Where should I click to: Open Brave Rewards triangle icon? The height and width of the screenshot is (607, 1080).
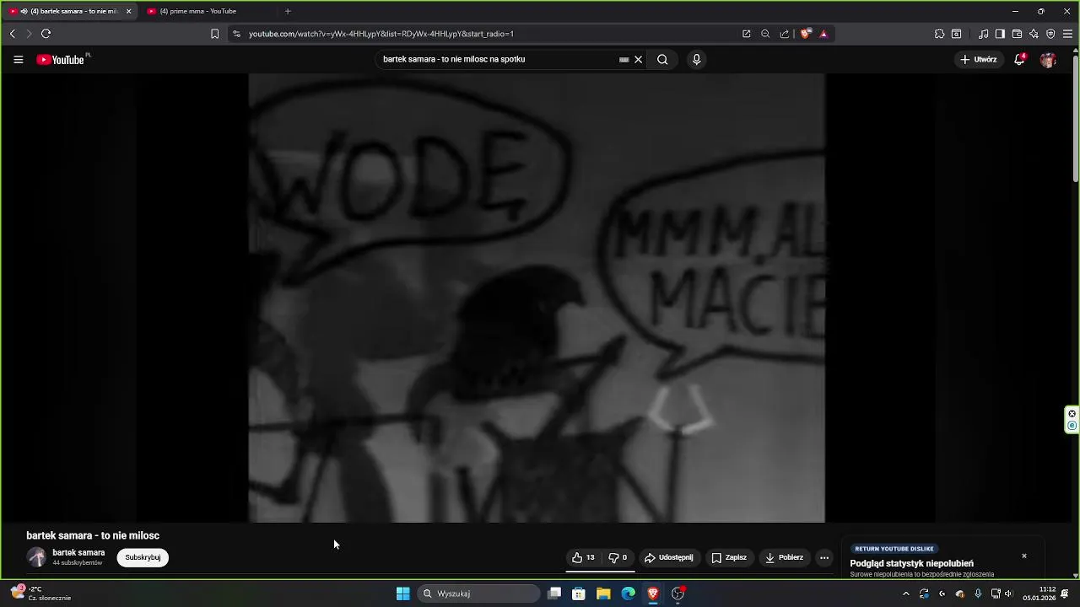click(823, 34)
